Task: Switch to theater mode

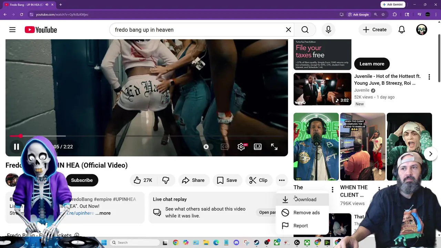Action: 258,147
